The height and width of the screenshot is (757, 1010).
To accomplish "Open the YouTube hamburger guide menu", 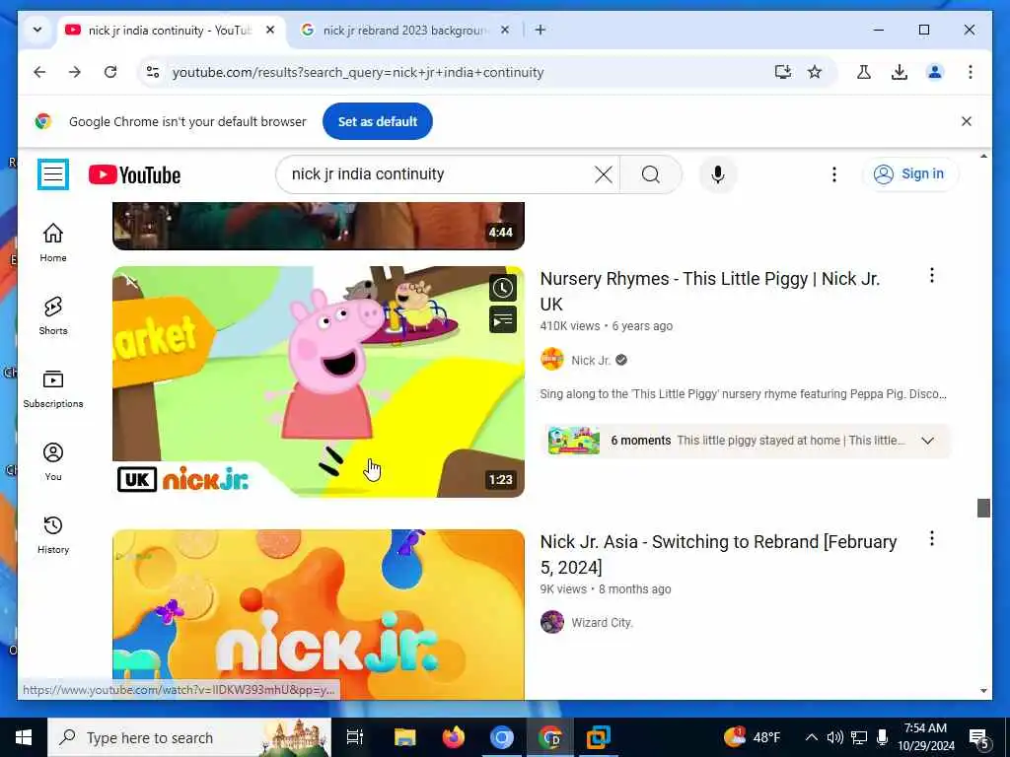I will click(x=53, y=173).
